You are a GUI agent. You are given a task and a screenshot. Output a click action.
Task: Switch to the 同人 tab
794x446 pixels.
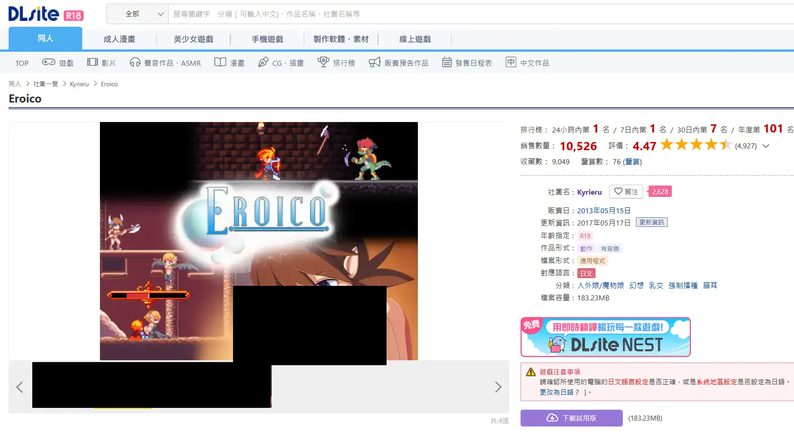[x=45, y=38]
